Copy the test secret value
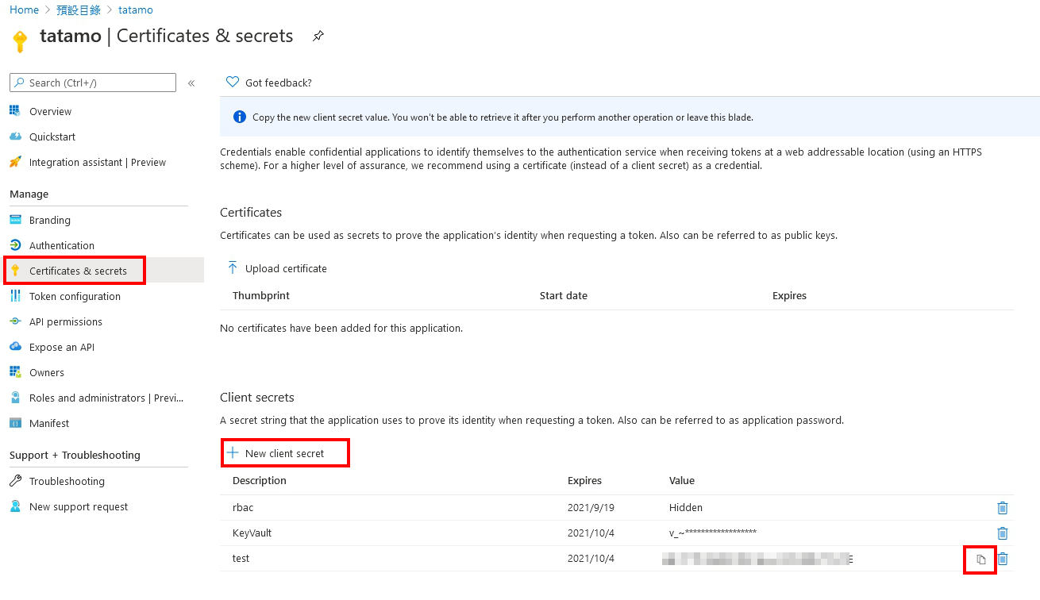1040x600 pixels. coord(981,560)
